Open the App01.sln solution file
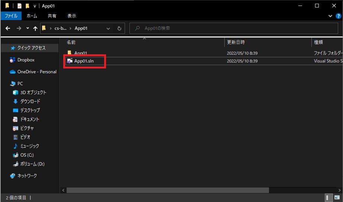Viewport: 343px width, 202px height. (84, 61)
